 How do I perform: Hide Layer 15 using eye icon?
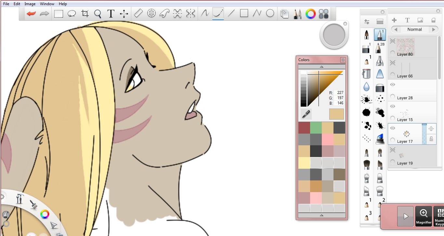392,106
